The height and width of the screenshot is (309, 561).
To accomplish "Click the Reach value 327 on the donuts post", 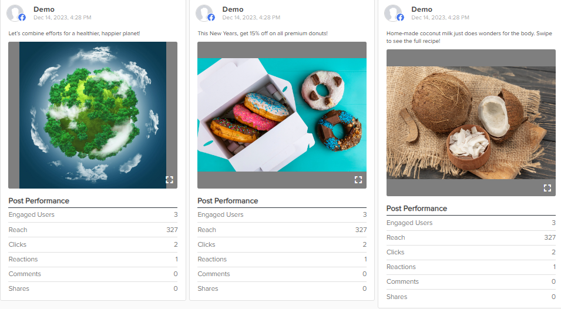I will coord(361,230).
